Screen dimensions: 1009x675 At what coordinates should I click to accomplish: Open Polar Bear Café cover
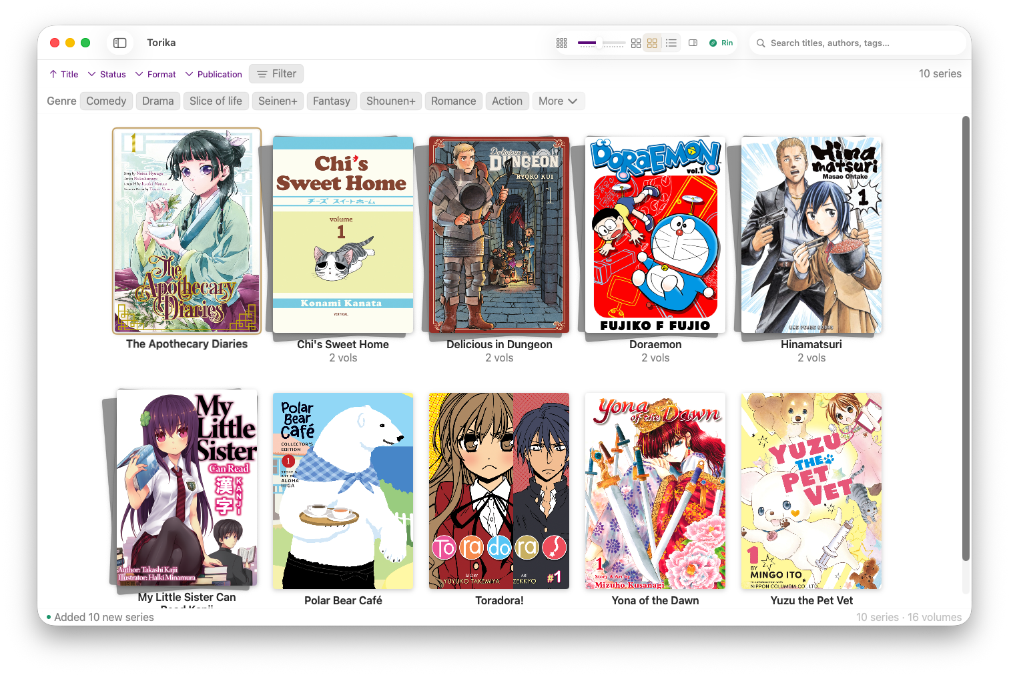343,491
